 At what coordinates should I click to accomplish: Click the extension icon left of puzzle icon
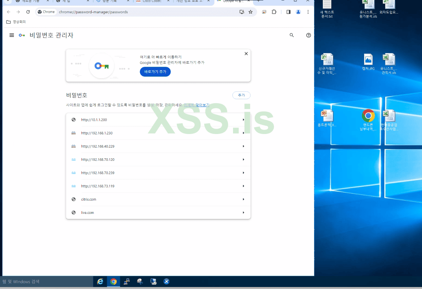264,12
